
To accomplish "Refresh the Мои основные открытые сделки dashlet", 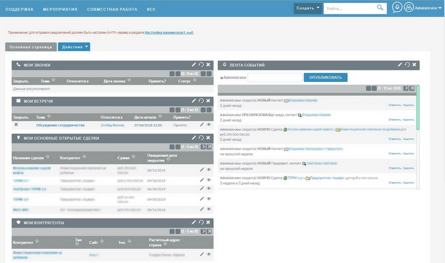I will (x=201, y=138).
